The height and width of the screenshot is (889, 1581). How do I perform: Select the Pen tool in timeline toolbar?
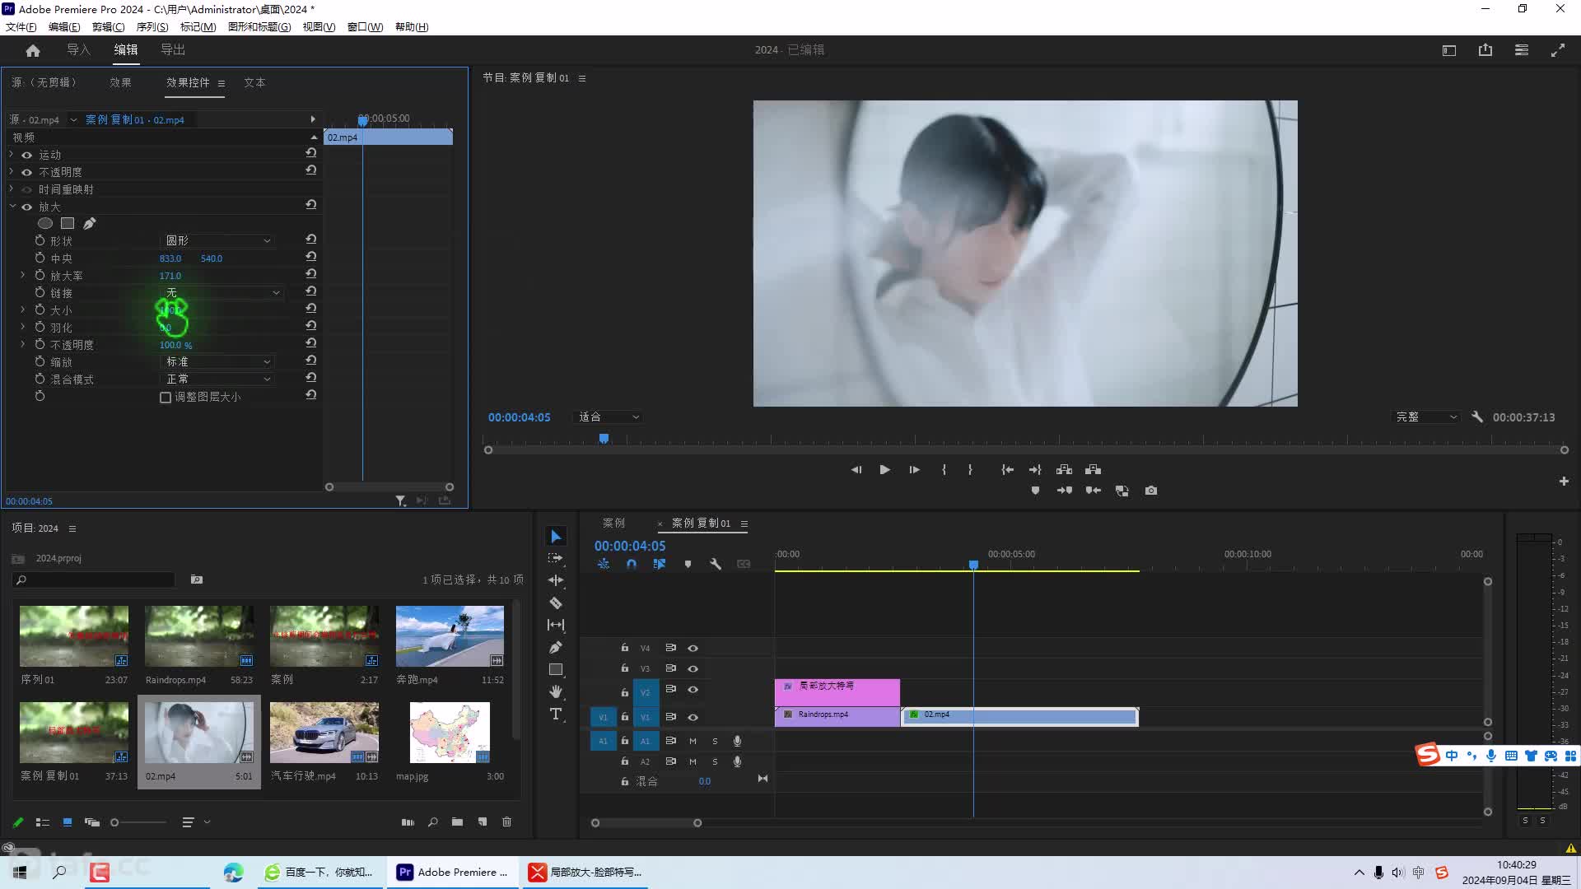556,647
